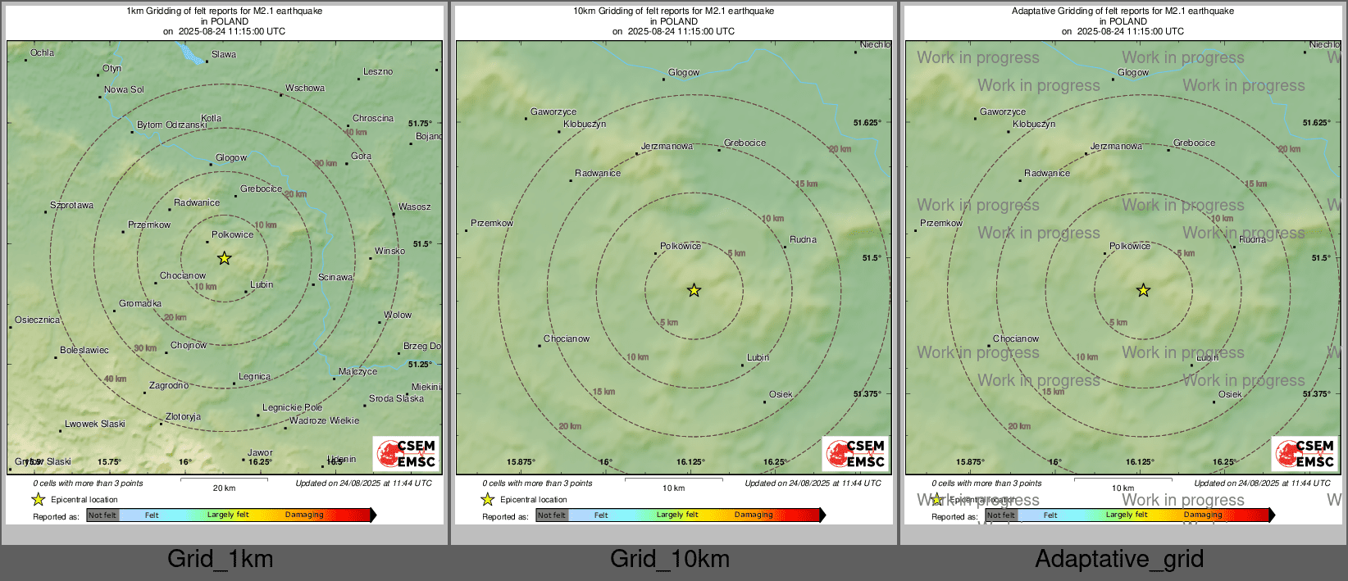Click the Leszno label on the 1km map
Viewport: 1348px width, 581px height.
coord(378,71)
